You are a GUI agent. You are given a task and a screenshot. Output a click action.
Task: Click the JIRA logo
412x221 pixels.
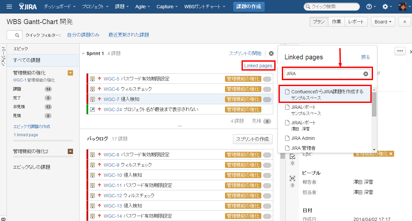pyautogui.click(x=28, y=7)
